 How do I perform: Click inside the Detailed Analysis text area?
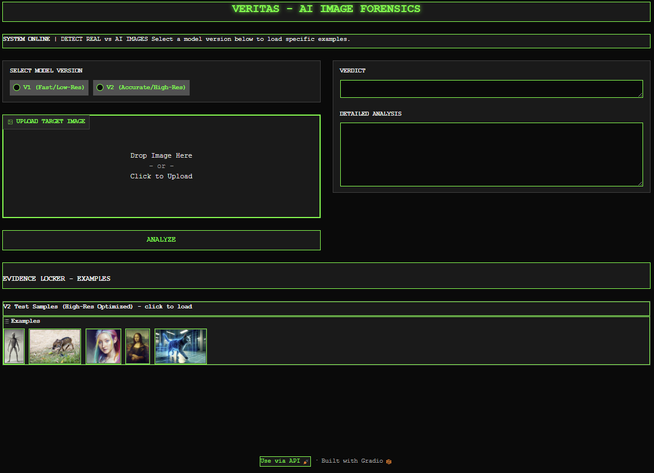point(491,154)
